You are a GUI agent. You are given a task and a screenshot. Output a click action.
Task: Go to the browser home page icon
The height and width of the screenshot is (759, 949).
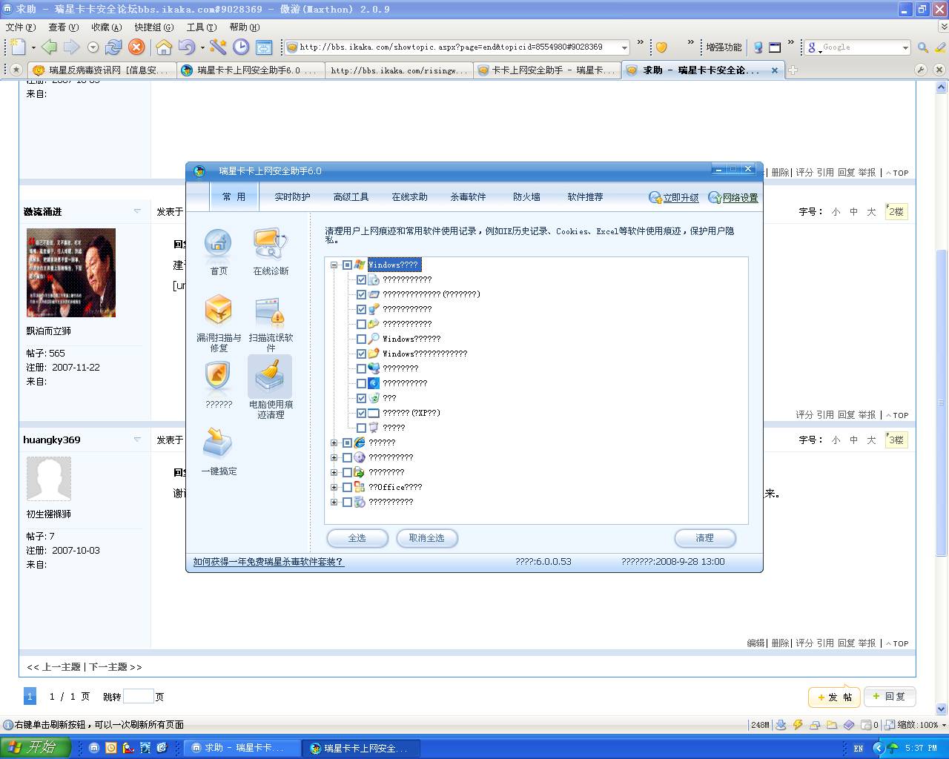click(164, 47)
